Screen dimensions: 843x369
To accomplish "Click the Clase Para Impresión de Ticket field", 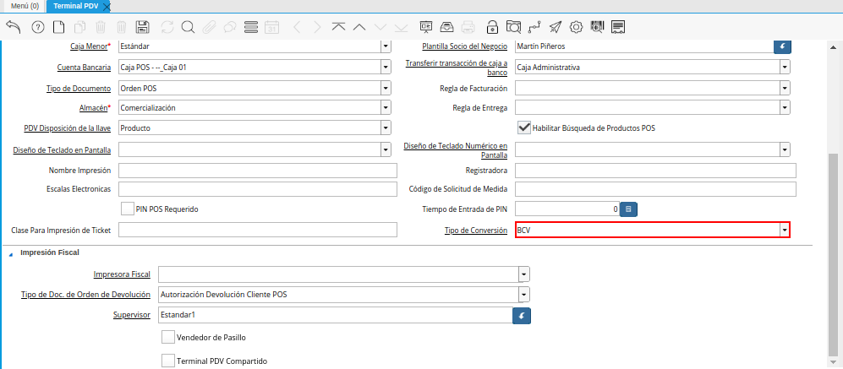I will coord(258,230).
